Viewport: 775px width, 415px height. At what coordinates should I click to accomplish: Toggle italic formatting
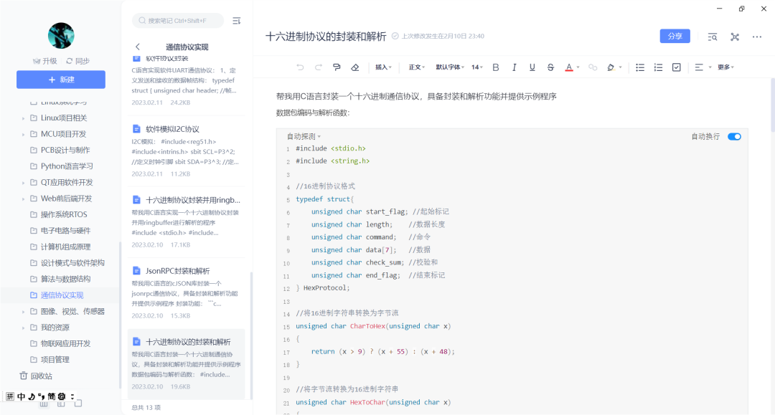coord(514,67)
